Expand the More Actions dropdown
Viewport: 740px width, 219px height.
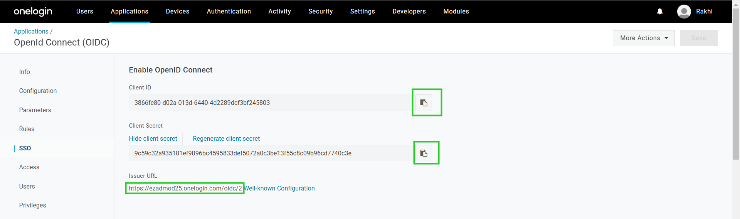tap(644, 38)
